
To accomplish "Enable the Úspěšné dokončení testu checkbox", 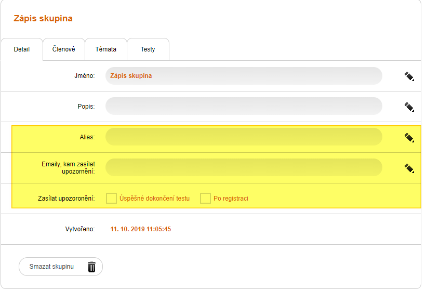I will 111,198.
